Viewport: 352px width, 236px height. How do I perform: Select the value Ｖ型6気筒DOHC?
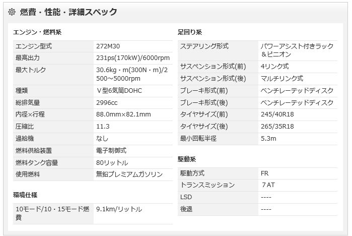(x=119, y=91)
